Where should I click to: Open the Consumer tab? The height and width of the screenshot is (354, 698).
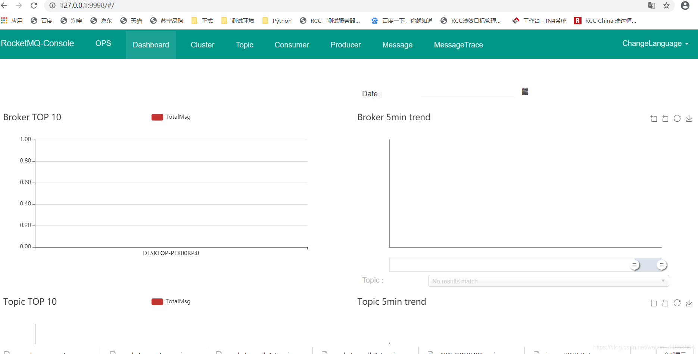pyautogui.click(x=292, y=45)
